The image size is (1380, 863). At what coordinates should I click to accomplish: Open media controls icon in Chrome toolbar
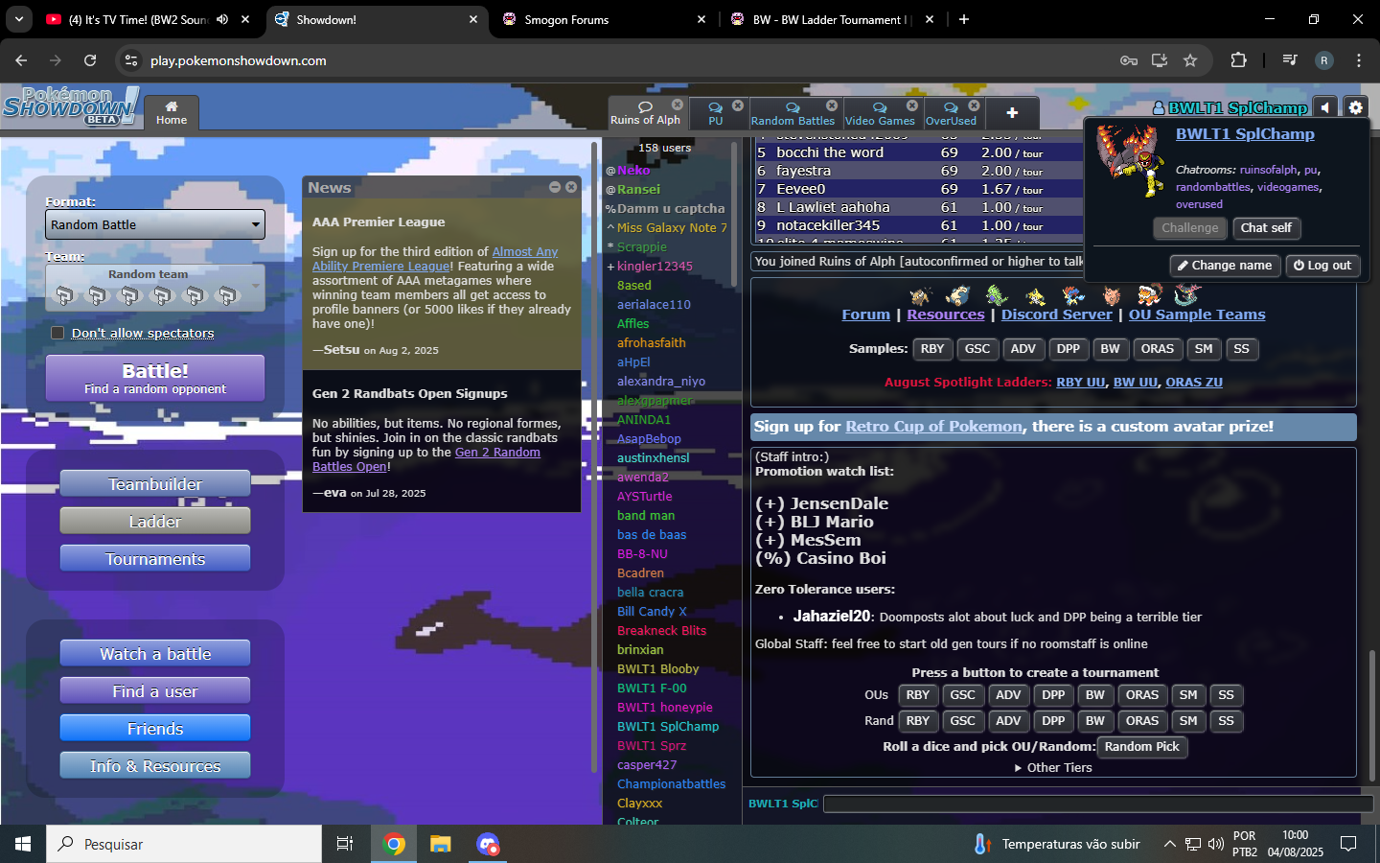click(x=1290, y=60)
